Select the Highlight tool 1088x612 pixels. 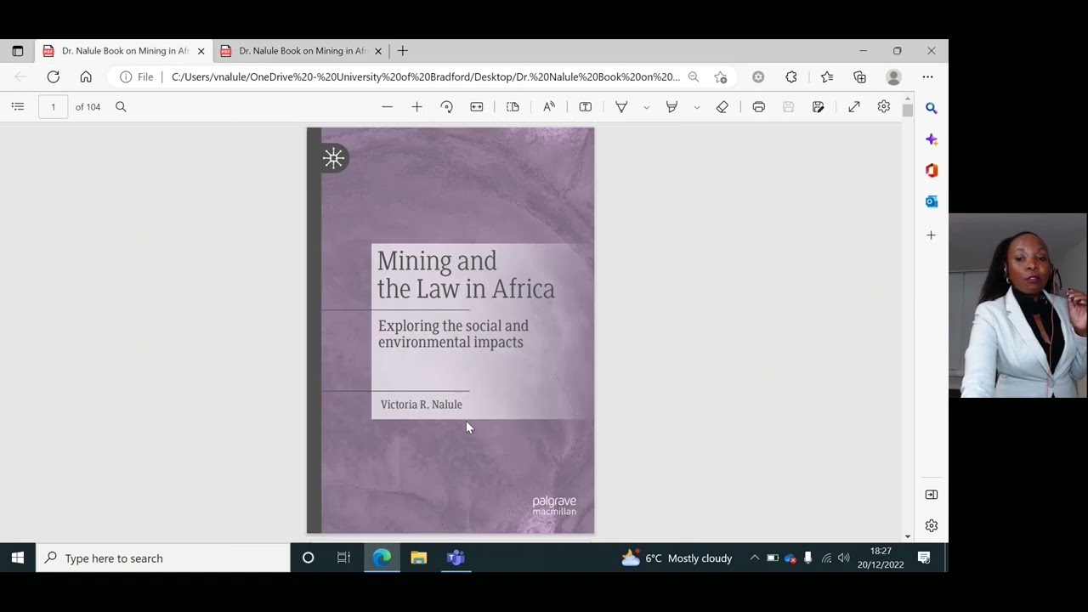click(671, 106)
